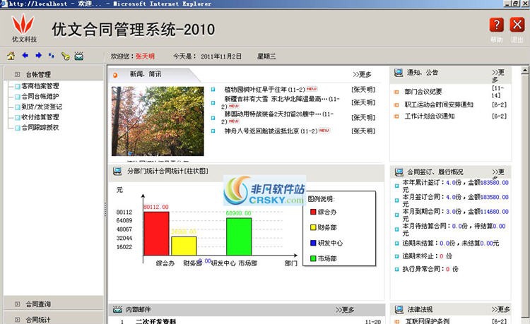
Task: Click the icon beside 合同跟踪授权
Action: [17, 128]
